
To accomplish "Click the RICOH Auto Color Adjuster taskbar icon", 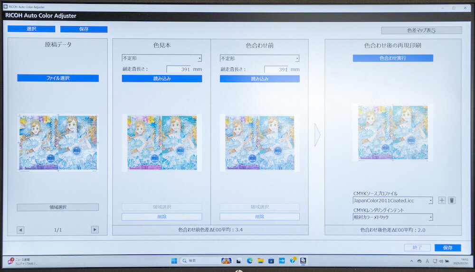I will point(303,261).
